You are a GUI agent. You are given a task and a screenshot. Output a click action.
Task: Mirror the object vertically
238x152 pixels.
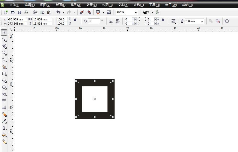(118, 21)
